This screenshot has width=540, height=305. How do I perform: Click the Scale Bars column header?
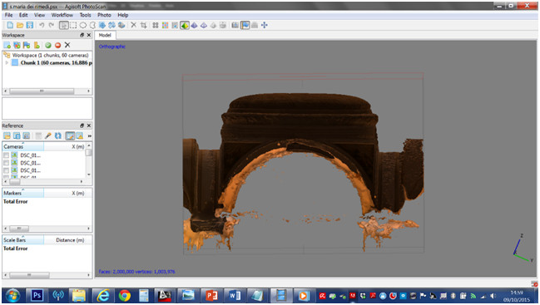click(x=23, y=240)
